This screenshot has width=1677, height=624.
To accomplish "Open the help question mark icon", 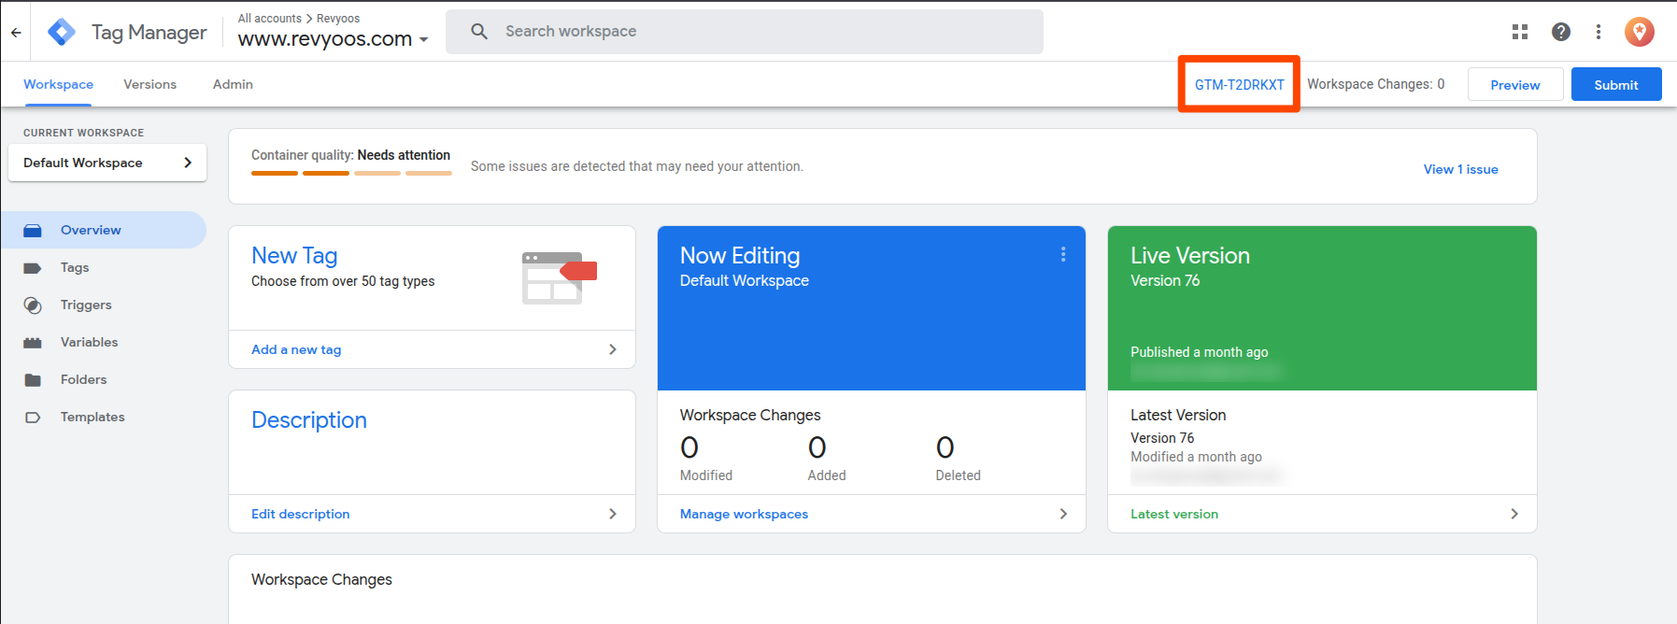I will [1560, 32].
